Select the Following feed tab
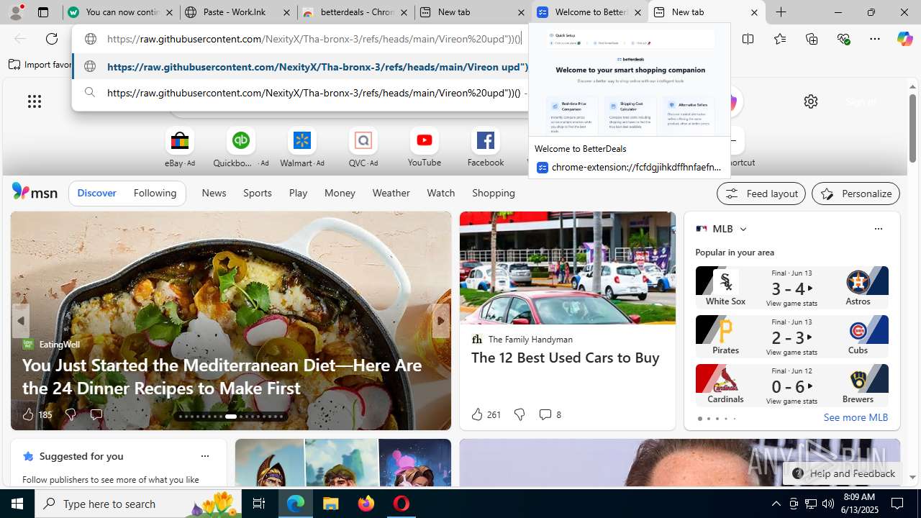 pos(155,193)
